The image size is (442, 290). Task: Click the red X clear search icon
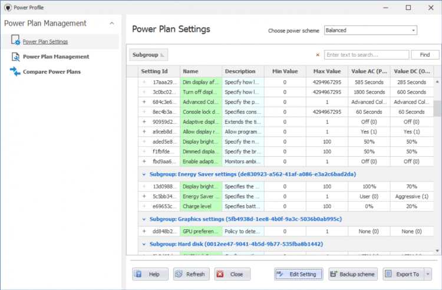(318, 55)
